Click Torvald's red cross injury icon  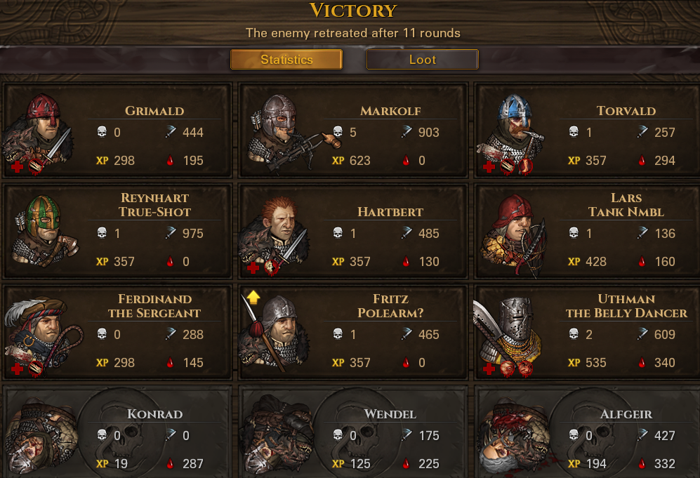point(489,167)
